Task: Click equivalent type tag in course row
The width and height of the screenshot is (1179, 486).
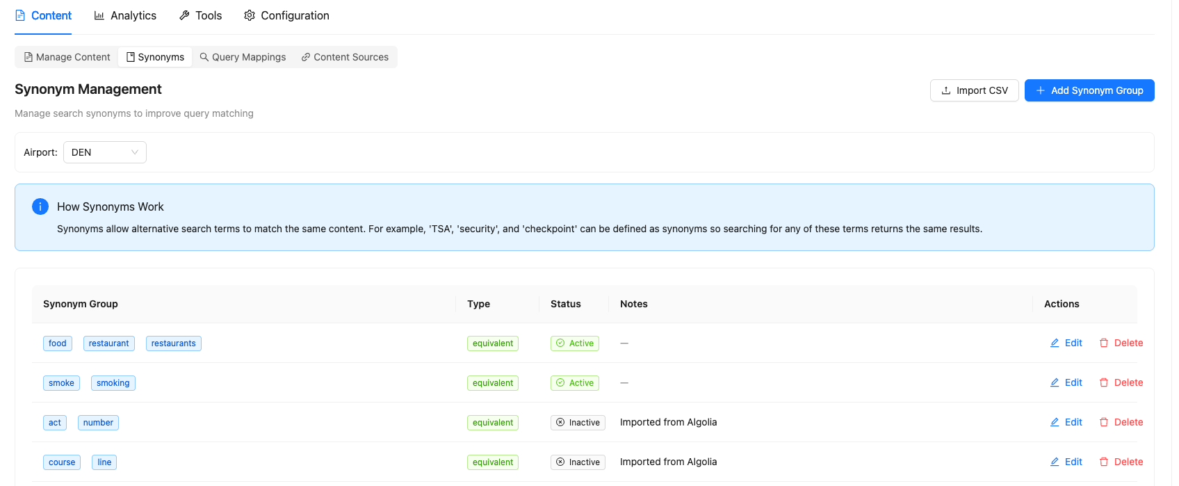Action: [493, 462]
